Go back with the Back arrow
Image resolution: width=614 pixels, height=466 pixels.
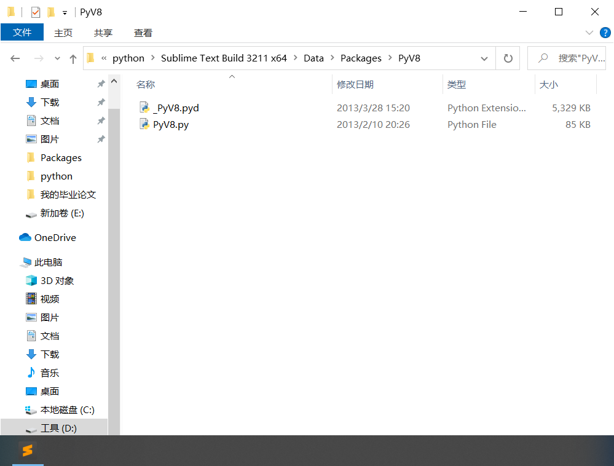(15, 58)
